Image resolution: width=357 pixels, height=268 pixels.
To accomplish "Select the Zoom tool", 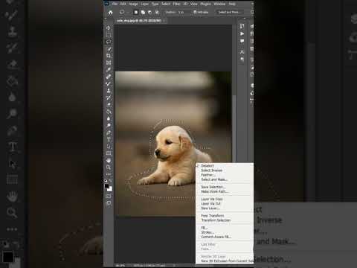I will [x=109, y=167].
